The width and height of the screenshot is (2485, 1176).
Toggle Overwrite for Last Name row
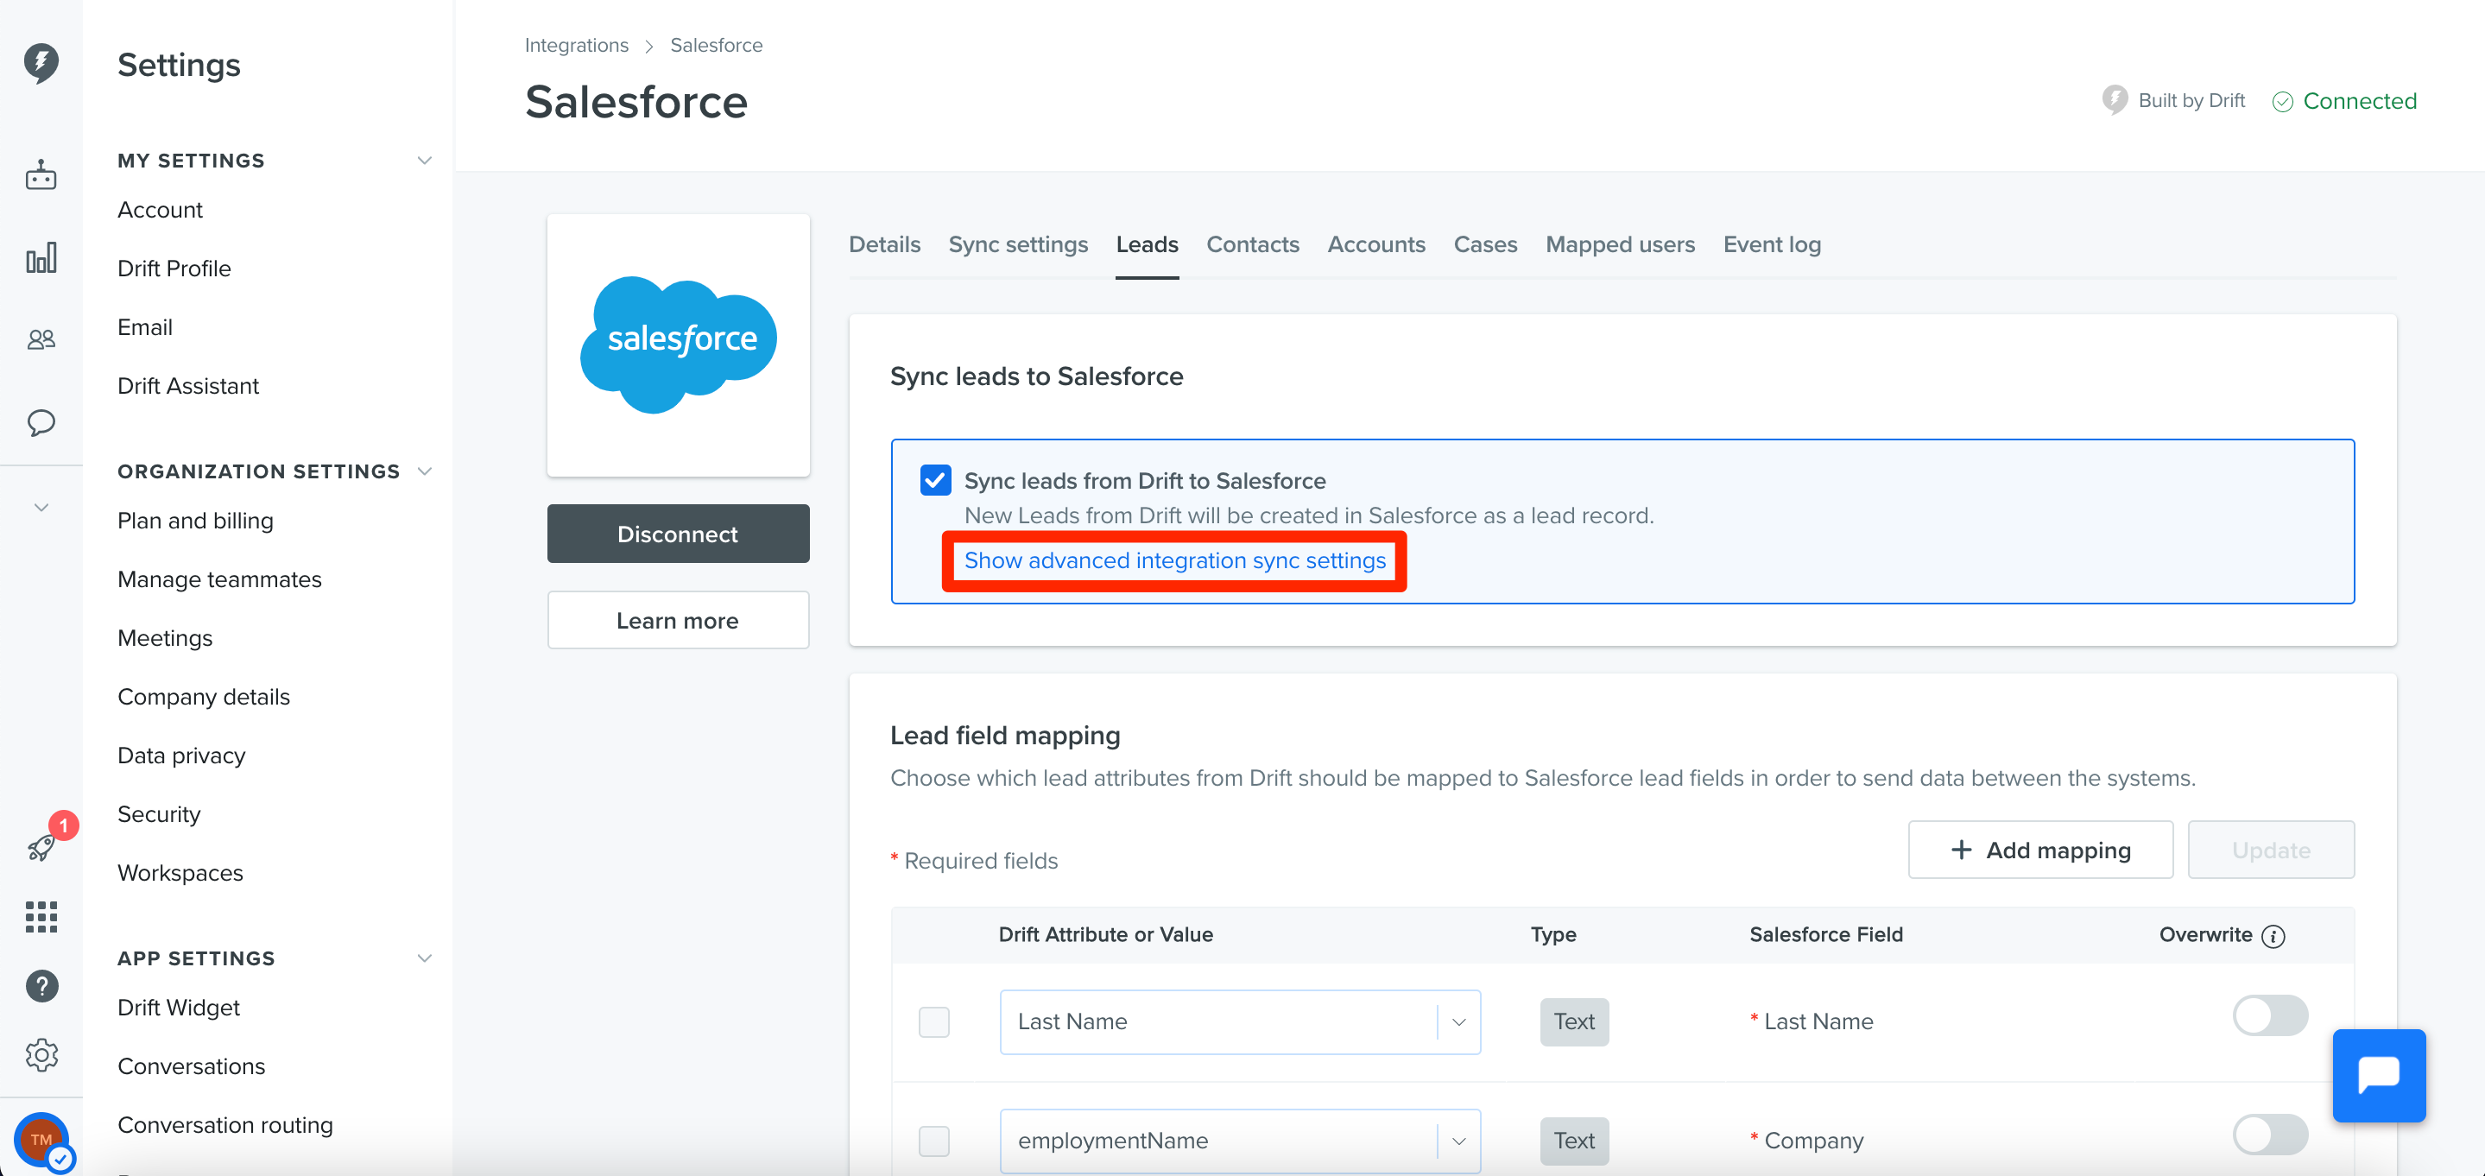[2270, 1015]
